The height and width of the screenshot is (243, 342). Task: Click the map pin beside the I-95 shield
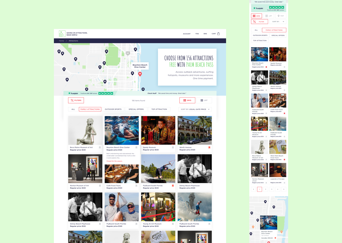pos(135,49)
